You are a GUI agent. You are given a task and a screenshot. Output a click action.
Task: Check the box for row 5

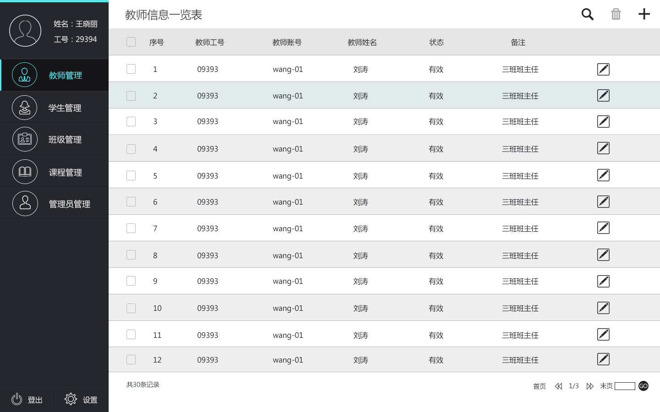tap(131, 175)
